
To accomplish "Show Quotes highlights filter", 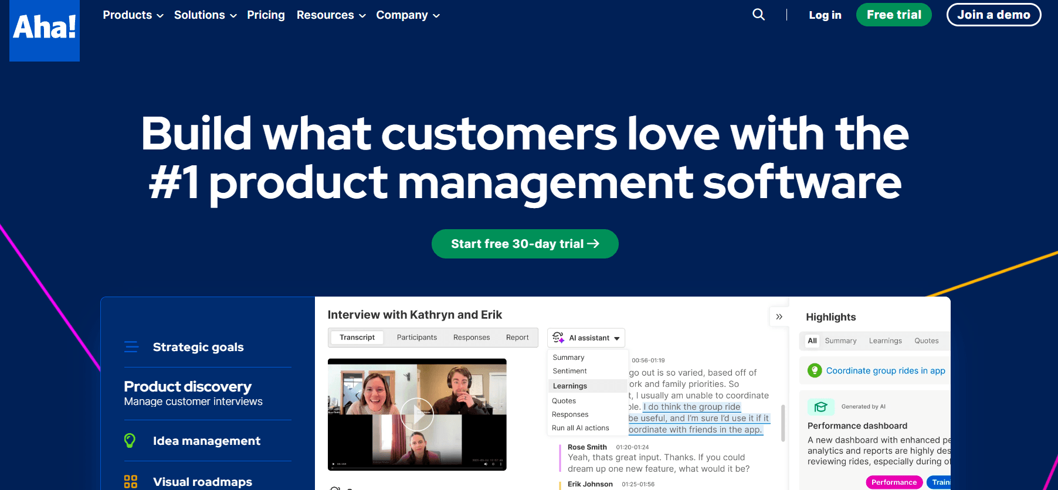I will 927,341.
